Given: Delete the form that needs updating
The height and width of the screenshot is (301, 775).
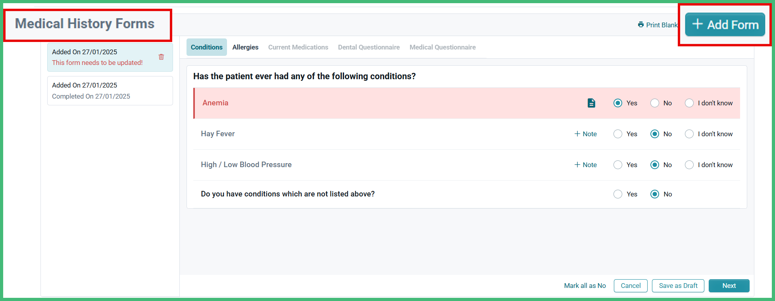Looking at the screenshot, I should click(161, 57).
